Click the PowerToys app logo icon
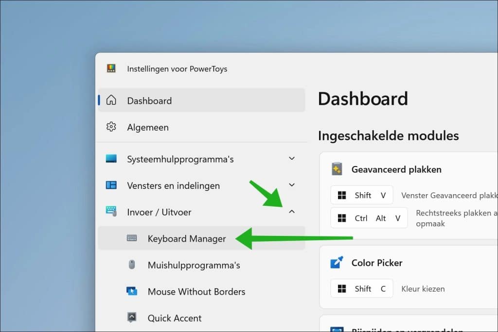 [111, 68]
